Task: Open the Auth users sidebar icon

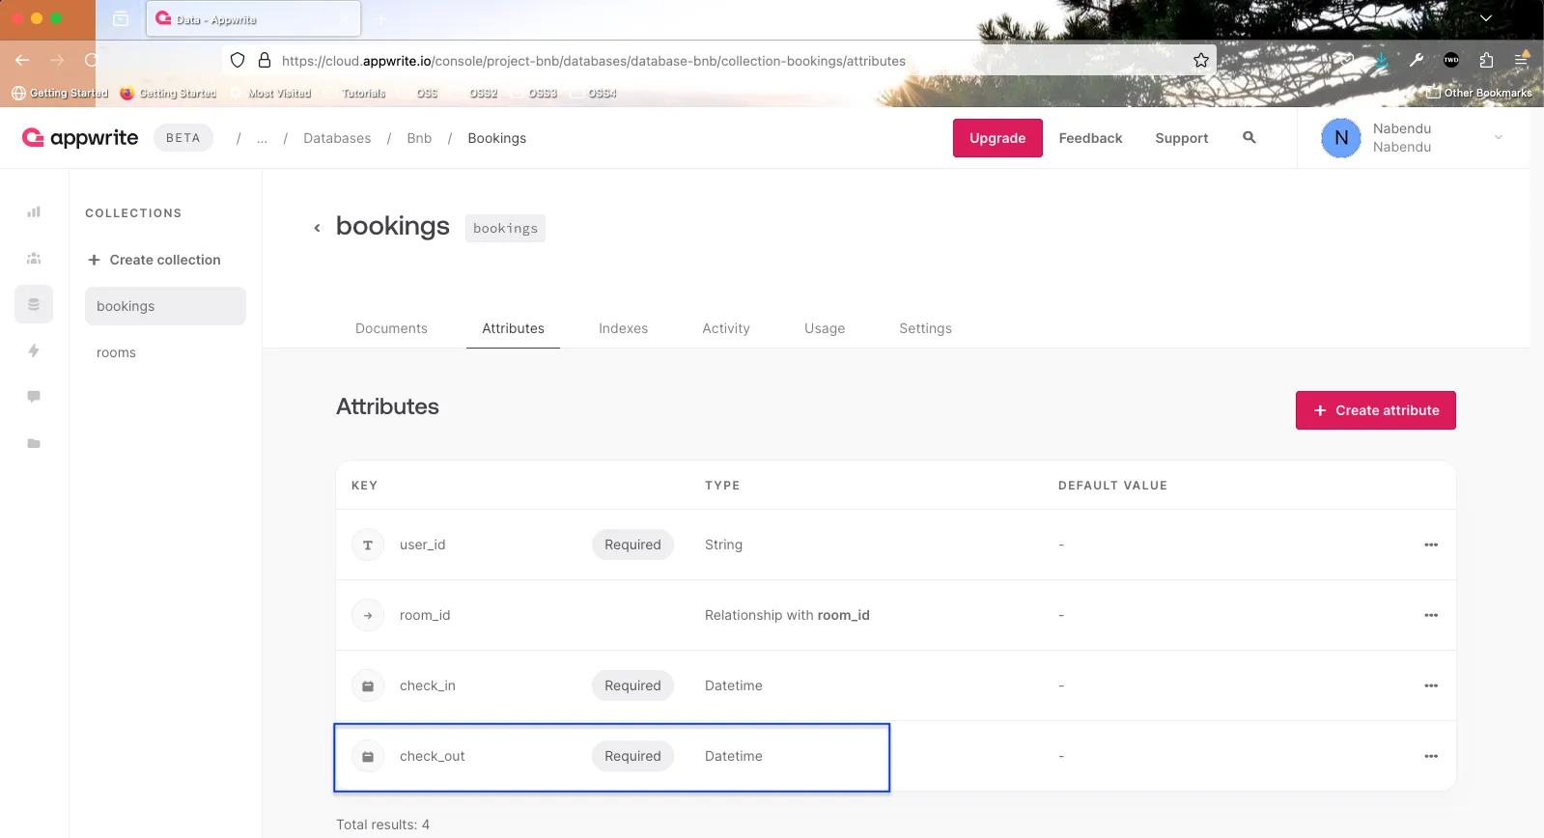Action: point(34,258)
